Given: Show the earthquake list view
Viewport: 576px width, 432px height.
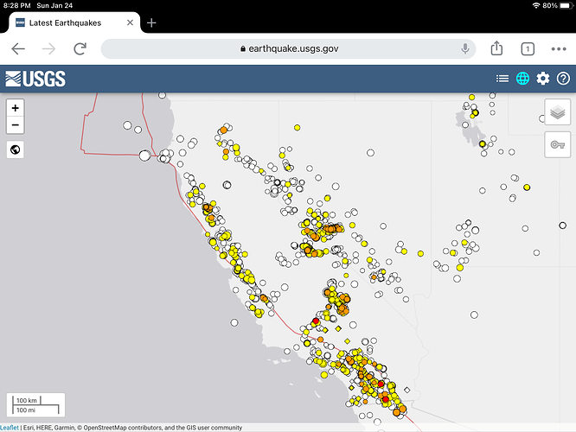Looking at the screenshot, I should [x=502, y=79].
